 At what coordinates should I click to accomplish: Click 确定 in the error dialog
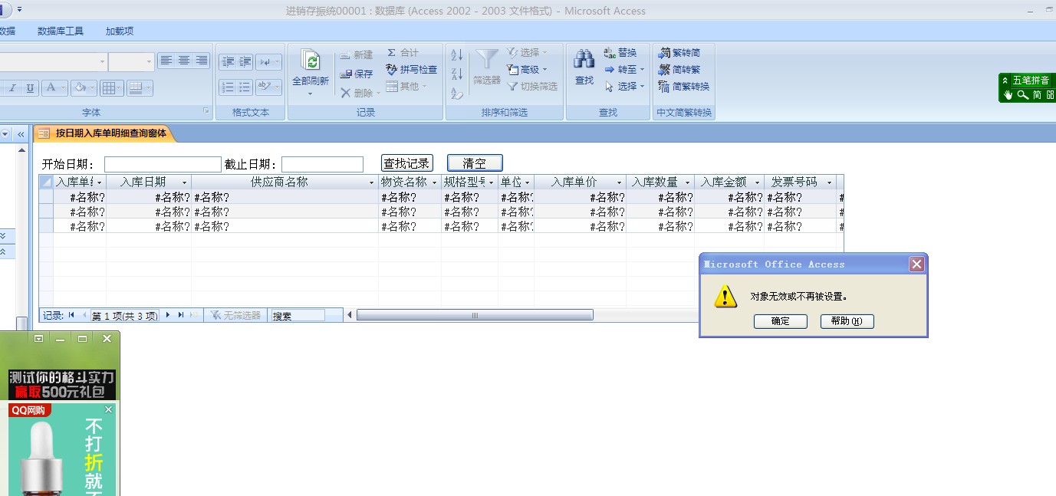pyautogui.click(x=780, y=321)
